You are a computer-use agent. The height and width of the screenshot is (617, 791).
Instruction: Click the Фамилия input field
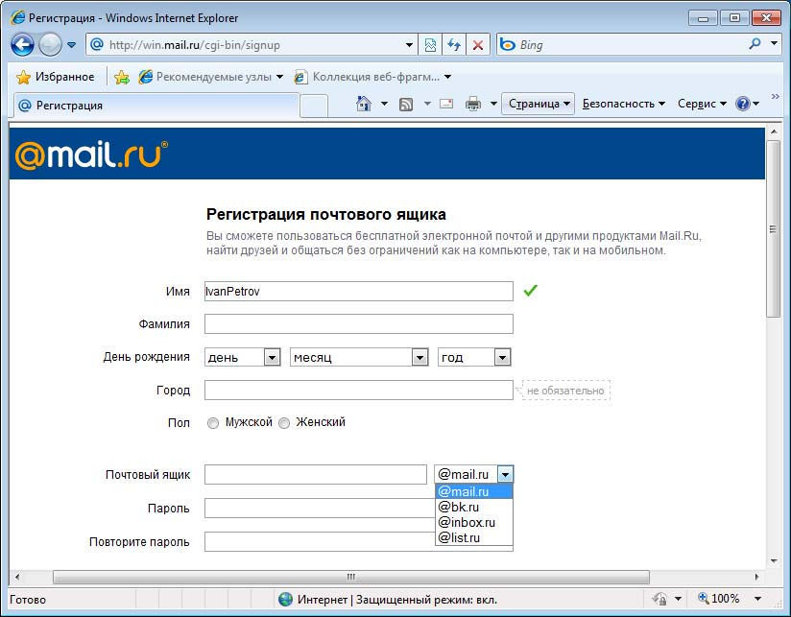pyautogui.click(x=355, y=323)
